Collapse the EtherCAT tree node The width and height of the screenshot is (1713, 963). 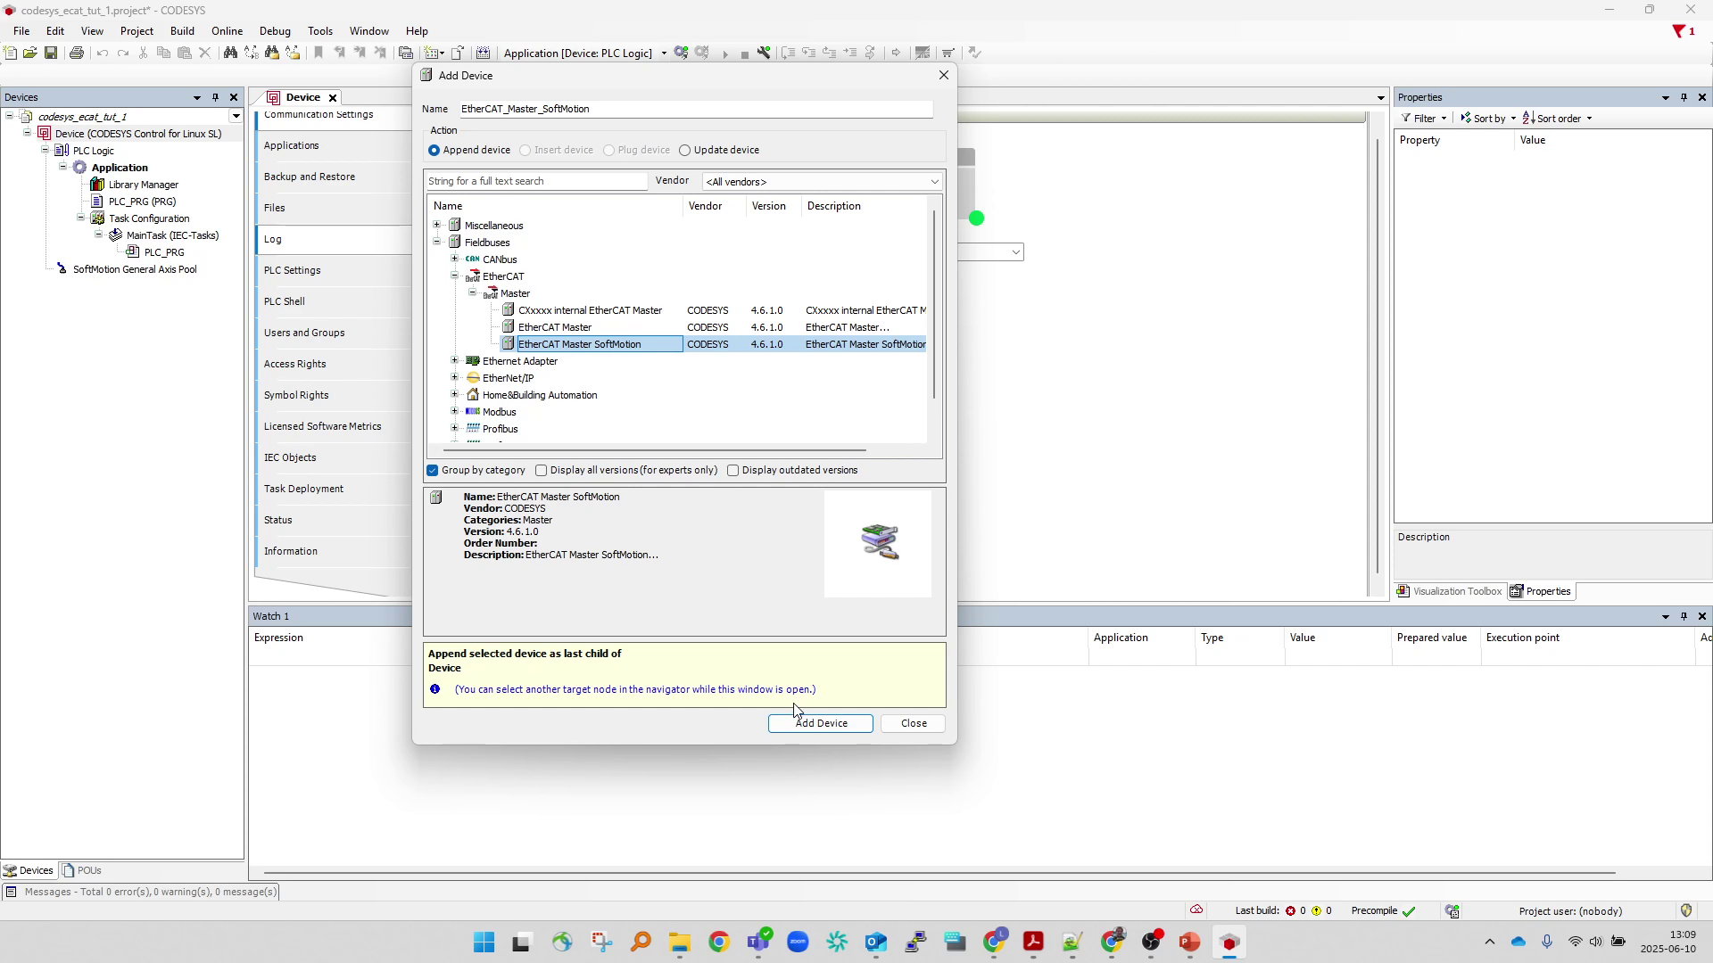coord(455,276)
